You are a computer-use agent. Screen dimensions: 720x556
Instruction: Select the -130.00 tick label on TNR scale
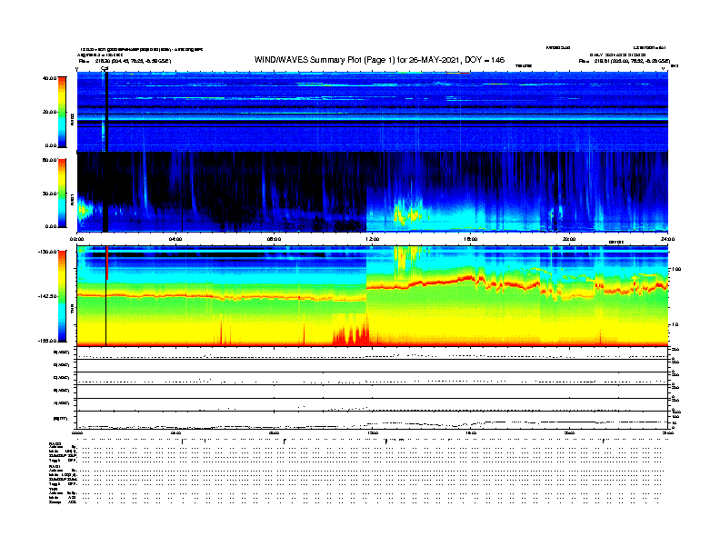(48, 252)
